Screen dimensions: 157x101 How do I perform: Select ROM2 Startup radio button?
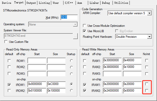coord(71,67)
